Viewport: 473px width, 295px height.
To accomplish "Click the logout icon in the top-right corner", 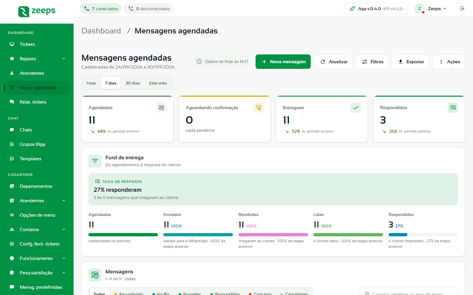I will pos(462,9).
